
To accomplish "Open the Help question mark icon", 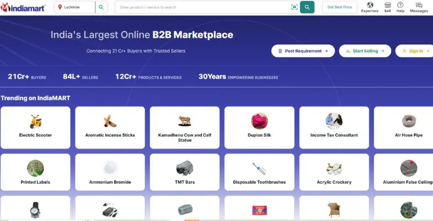I will [x=400, y=5].
